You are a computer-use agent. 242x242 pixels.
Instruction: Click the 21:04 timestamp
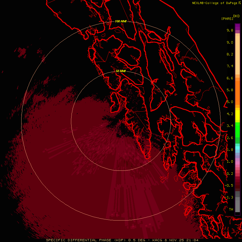pos(193,240)
